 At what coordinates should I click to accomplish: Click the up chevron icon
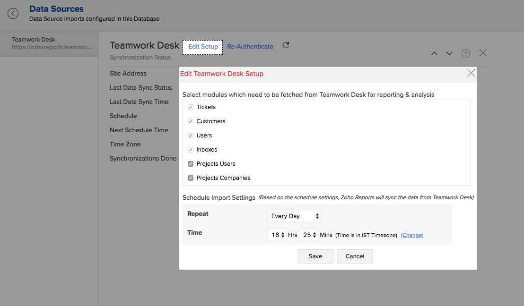click(x=434, y=53)
